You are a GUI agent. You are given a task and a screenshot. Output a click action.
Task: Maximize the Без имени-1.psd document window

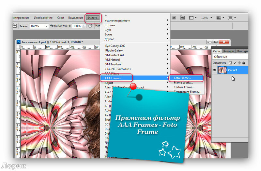[x=216, y=42]
